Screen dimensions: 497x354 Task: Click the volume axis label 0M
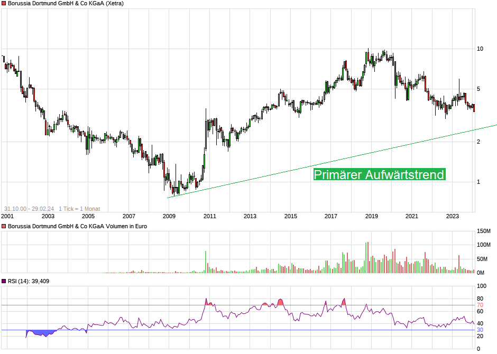[481, 273]
